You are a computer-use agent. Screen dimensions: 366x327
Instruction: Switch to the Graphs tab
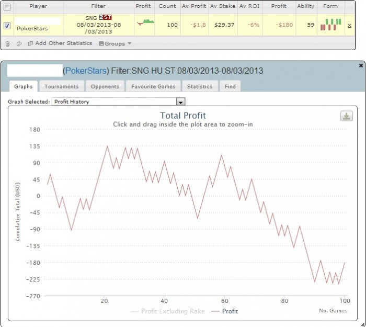click(x=24, y=86)
